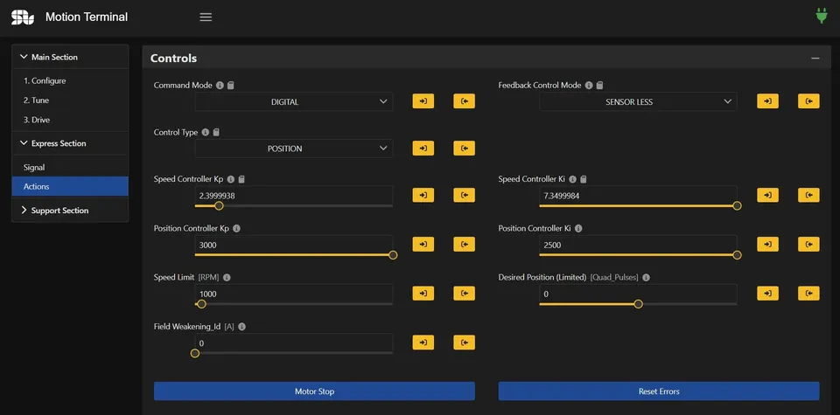Click the right-arrow write icon for Speed Limit
The image size is (840, 415).
click(423, 294)
